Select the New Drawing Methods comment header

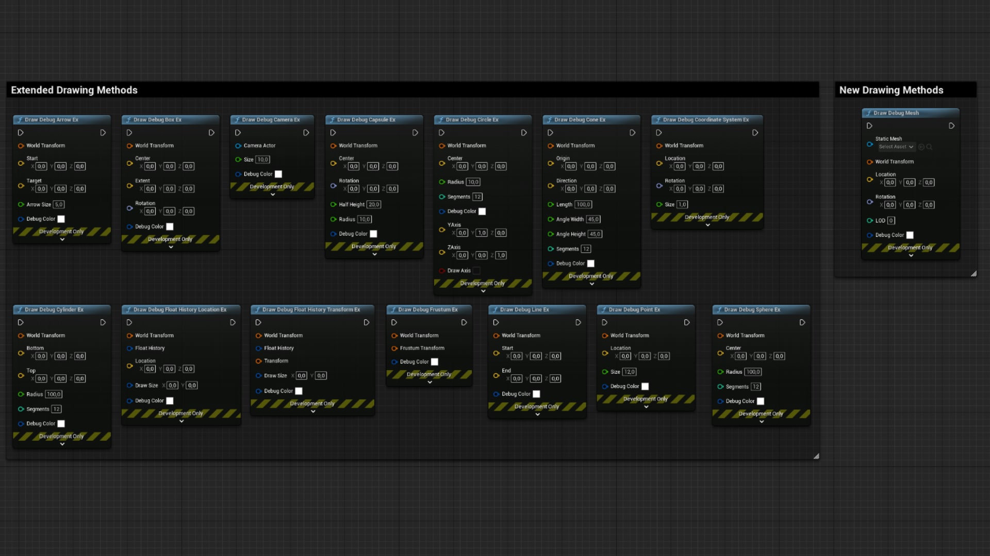pyautogui.click(x=892, y=90)
